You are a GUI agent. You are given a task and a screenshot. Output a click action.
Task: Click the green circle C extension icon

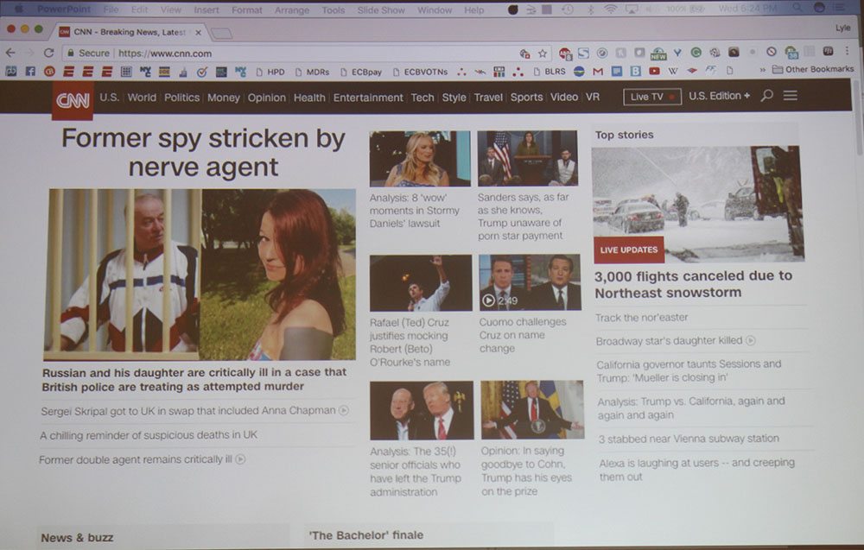coord(696,53)
